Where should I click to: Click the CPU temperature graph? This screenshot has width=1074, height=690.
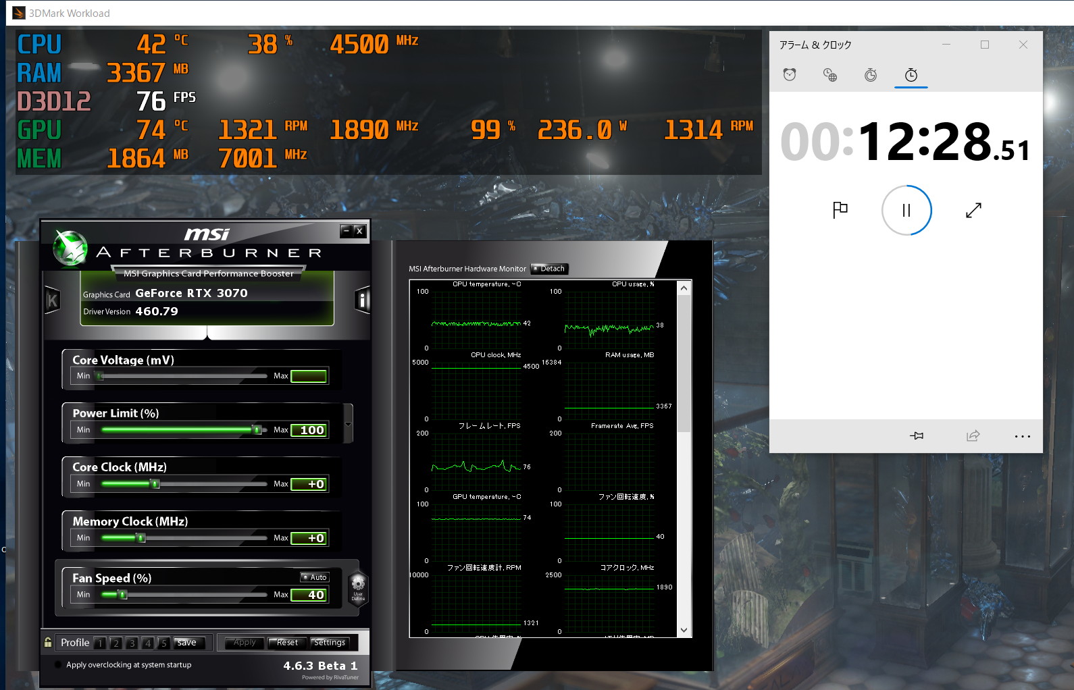477,319
